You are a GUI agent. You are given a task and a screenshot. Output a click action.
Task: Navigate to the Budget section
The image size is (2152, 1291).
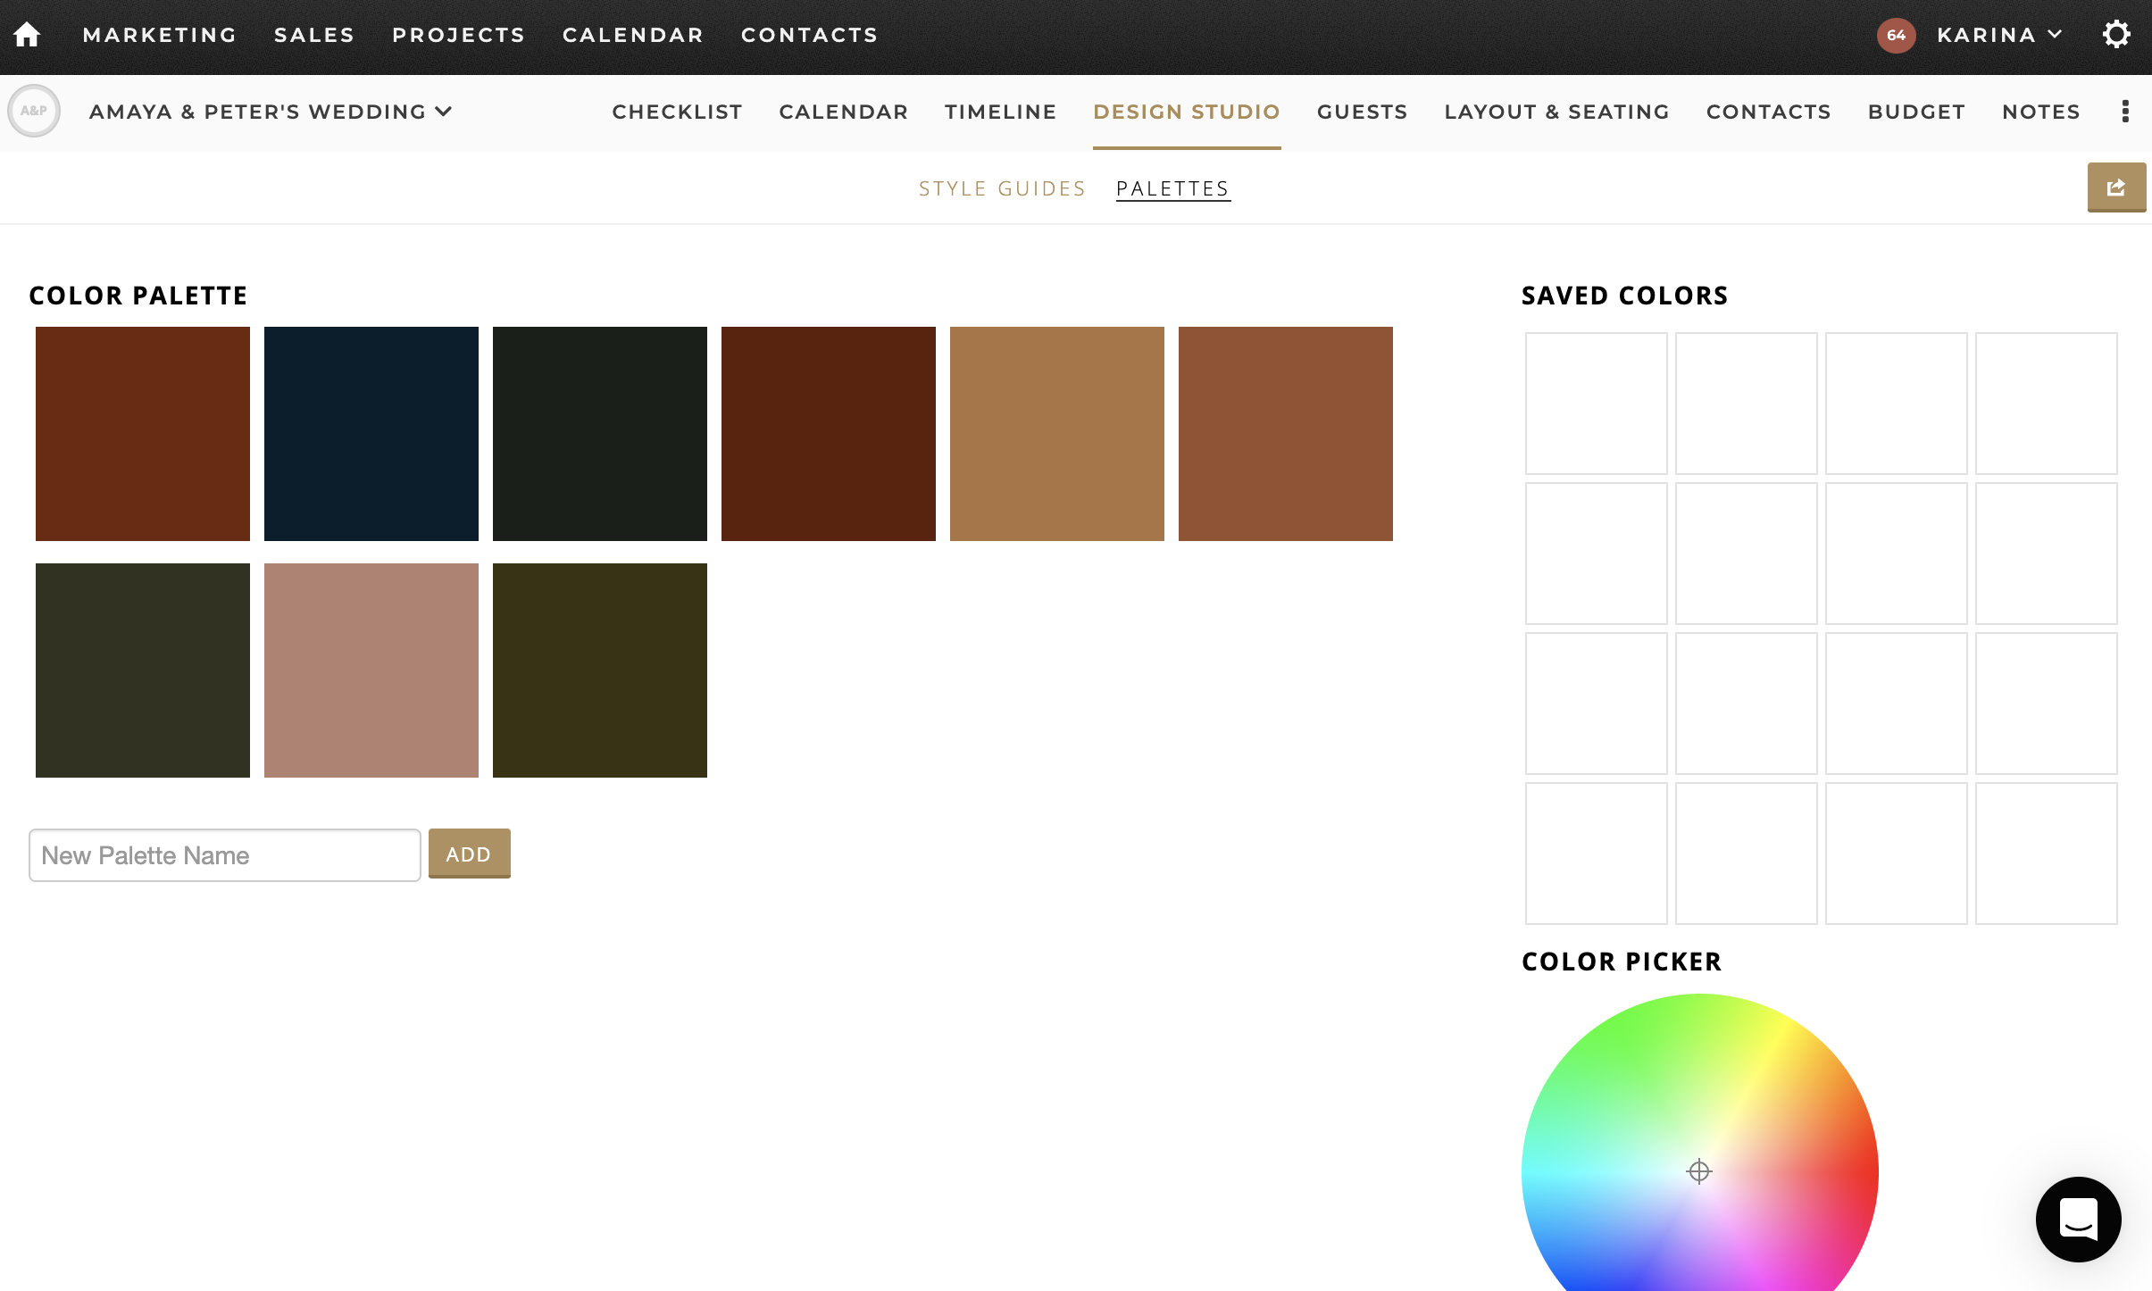[1916, 112]
